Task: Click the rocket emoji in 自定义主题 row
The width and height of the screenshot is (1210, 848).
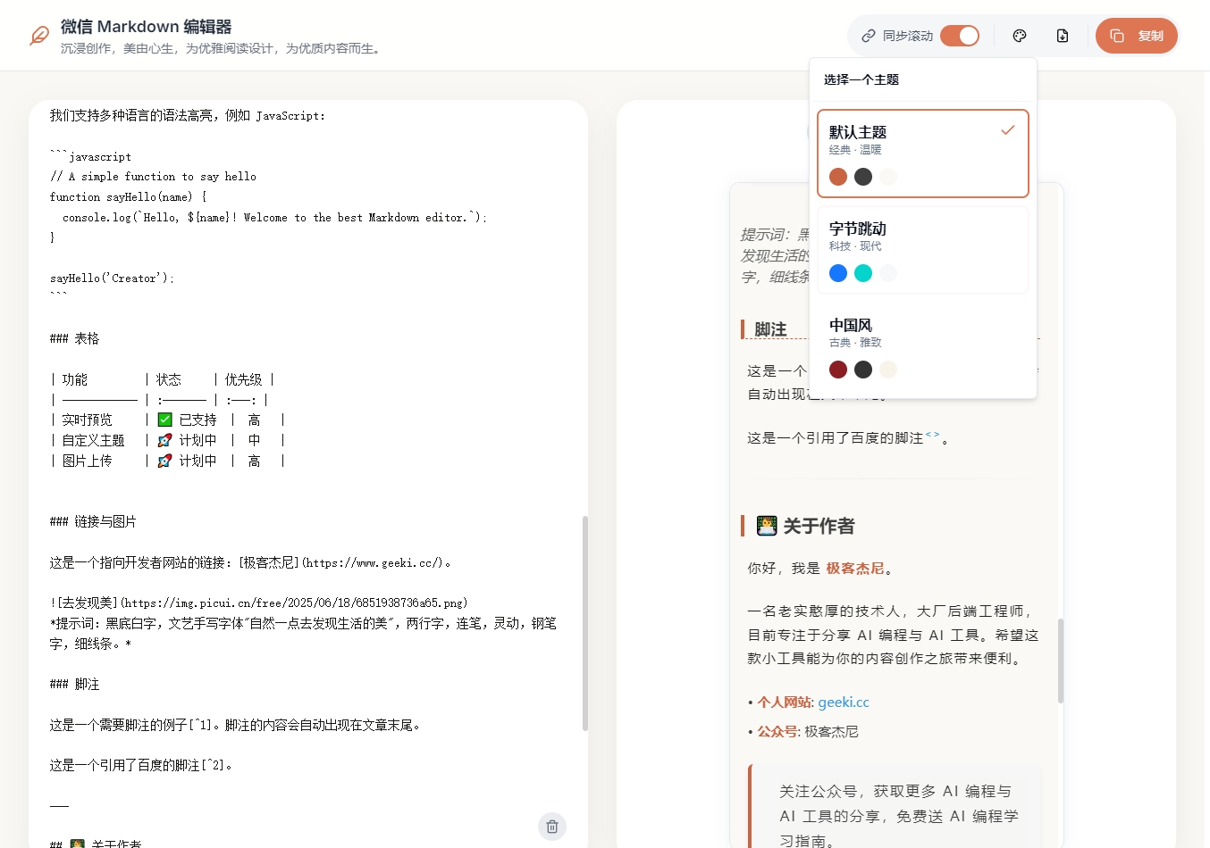Action: point(165,440)
